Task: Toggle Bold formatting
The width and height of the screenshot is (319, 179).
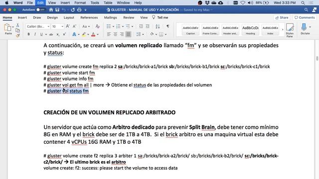Action: pos(28,34)
